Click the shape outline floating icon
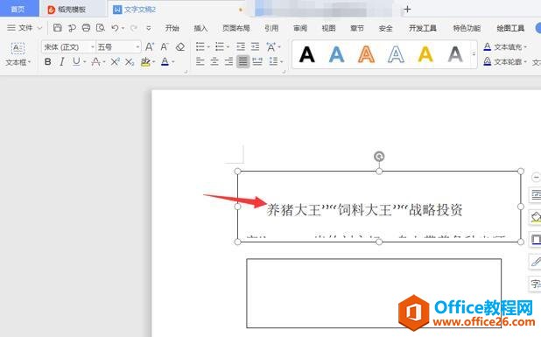This screenshot has height=337, width=541. pyautogui.click(x=536, y=239)
